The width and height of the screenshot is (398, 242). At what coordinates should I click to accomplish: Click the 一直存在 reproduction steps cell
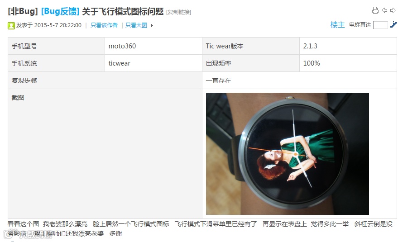pos(299,81)
